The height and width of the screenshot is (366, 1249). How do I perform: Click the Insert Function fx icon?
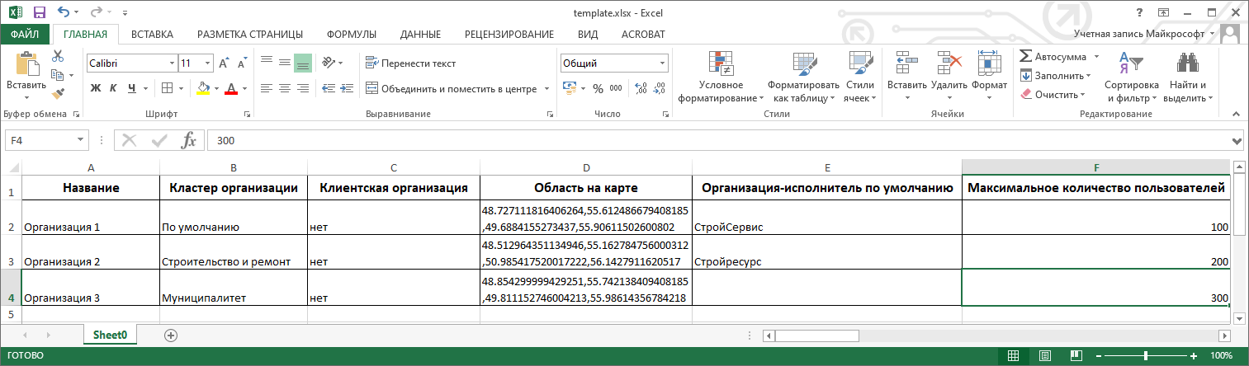(189, 140)
